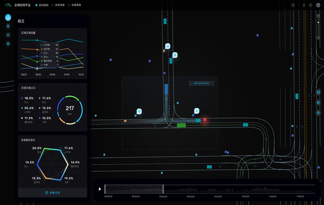Select the bicycle marker on the map
324x205 pixels.
click(168, 46)
